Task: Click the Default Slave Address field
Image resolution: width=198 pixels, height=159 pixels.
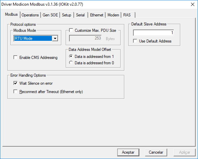Action: click(153, 33)
